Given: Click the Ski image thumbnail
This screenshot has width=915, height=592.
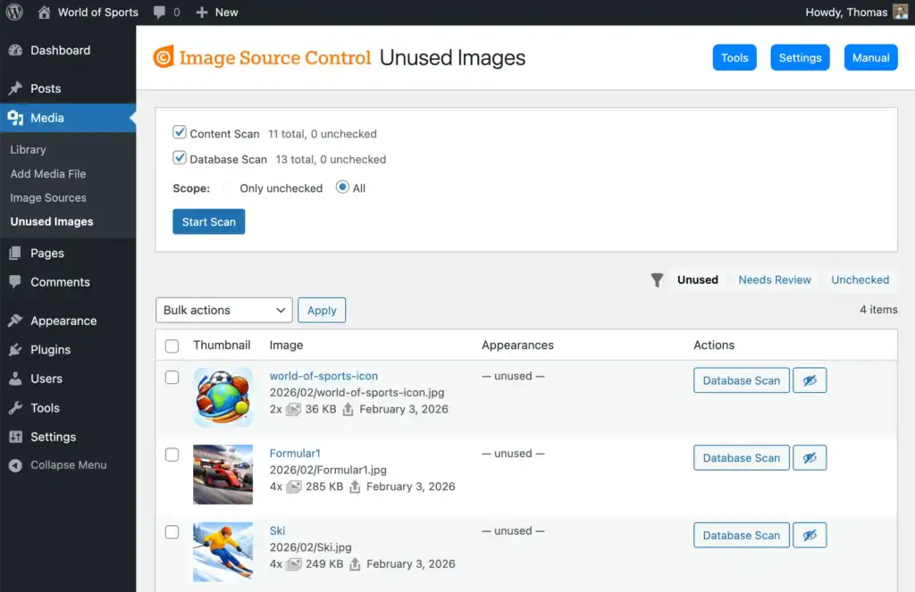Looking at the screenshot, I should (222, 552).
